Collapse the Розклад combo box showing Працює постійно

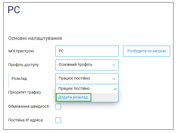pos(87,79)
